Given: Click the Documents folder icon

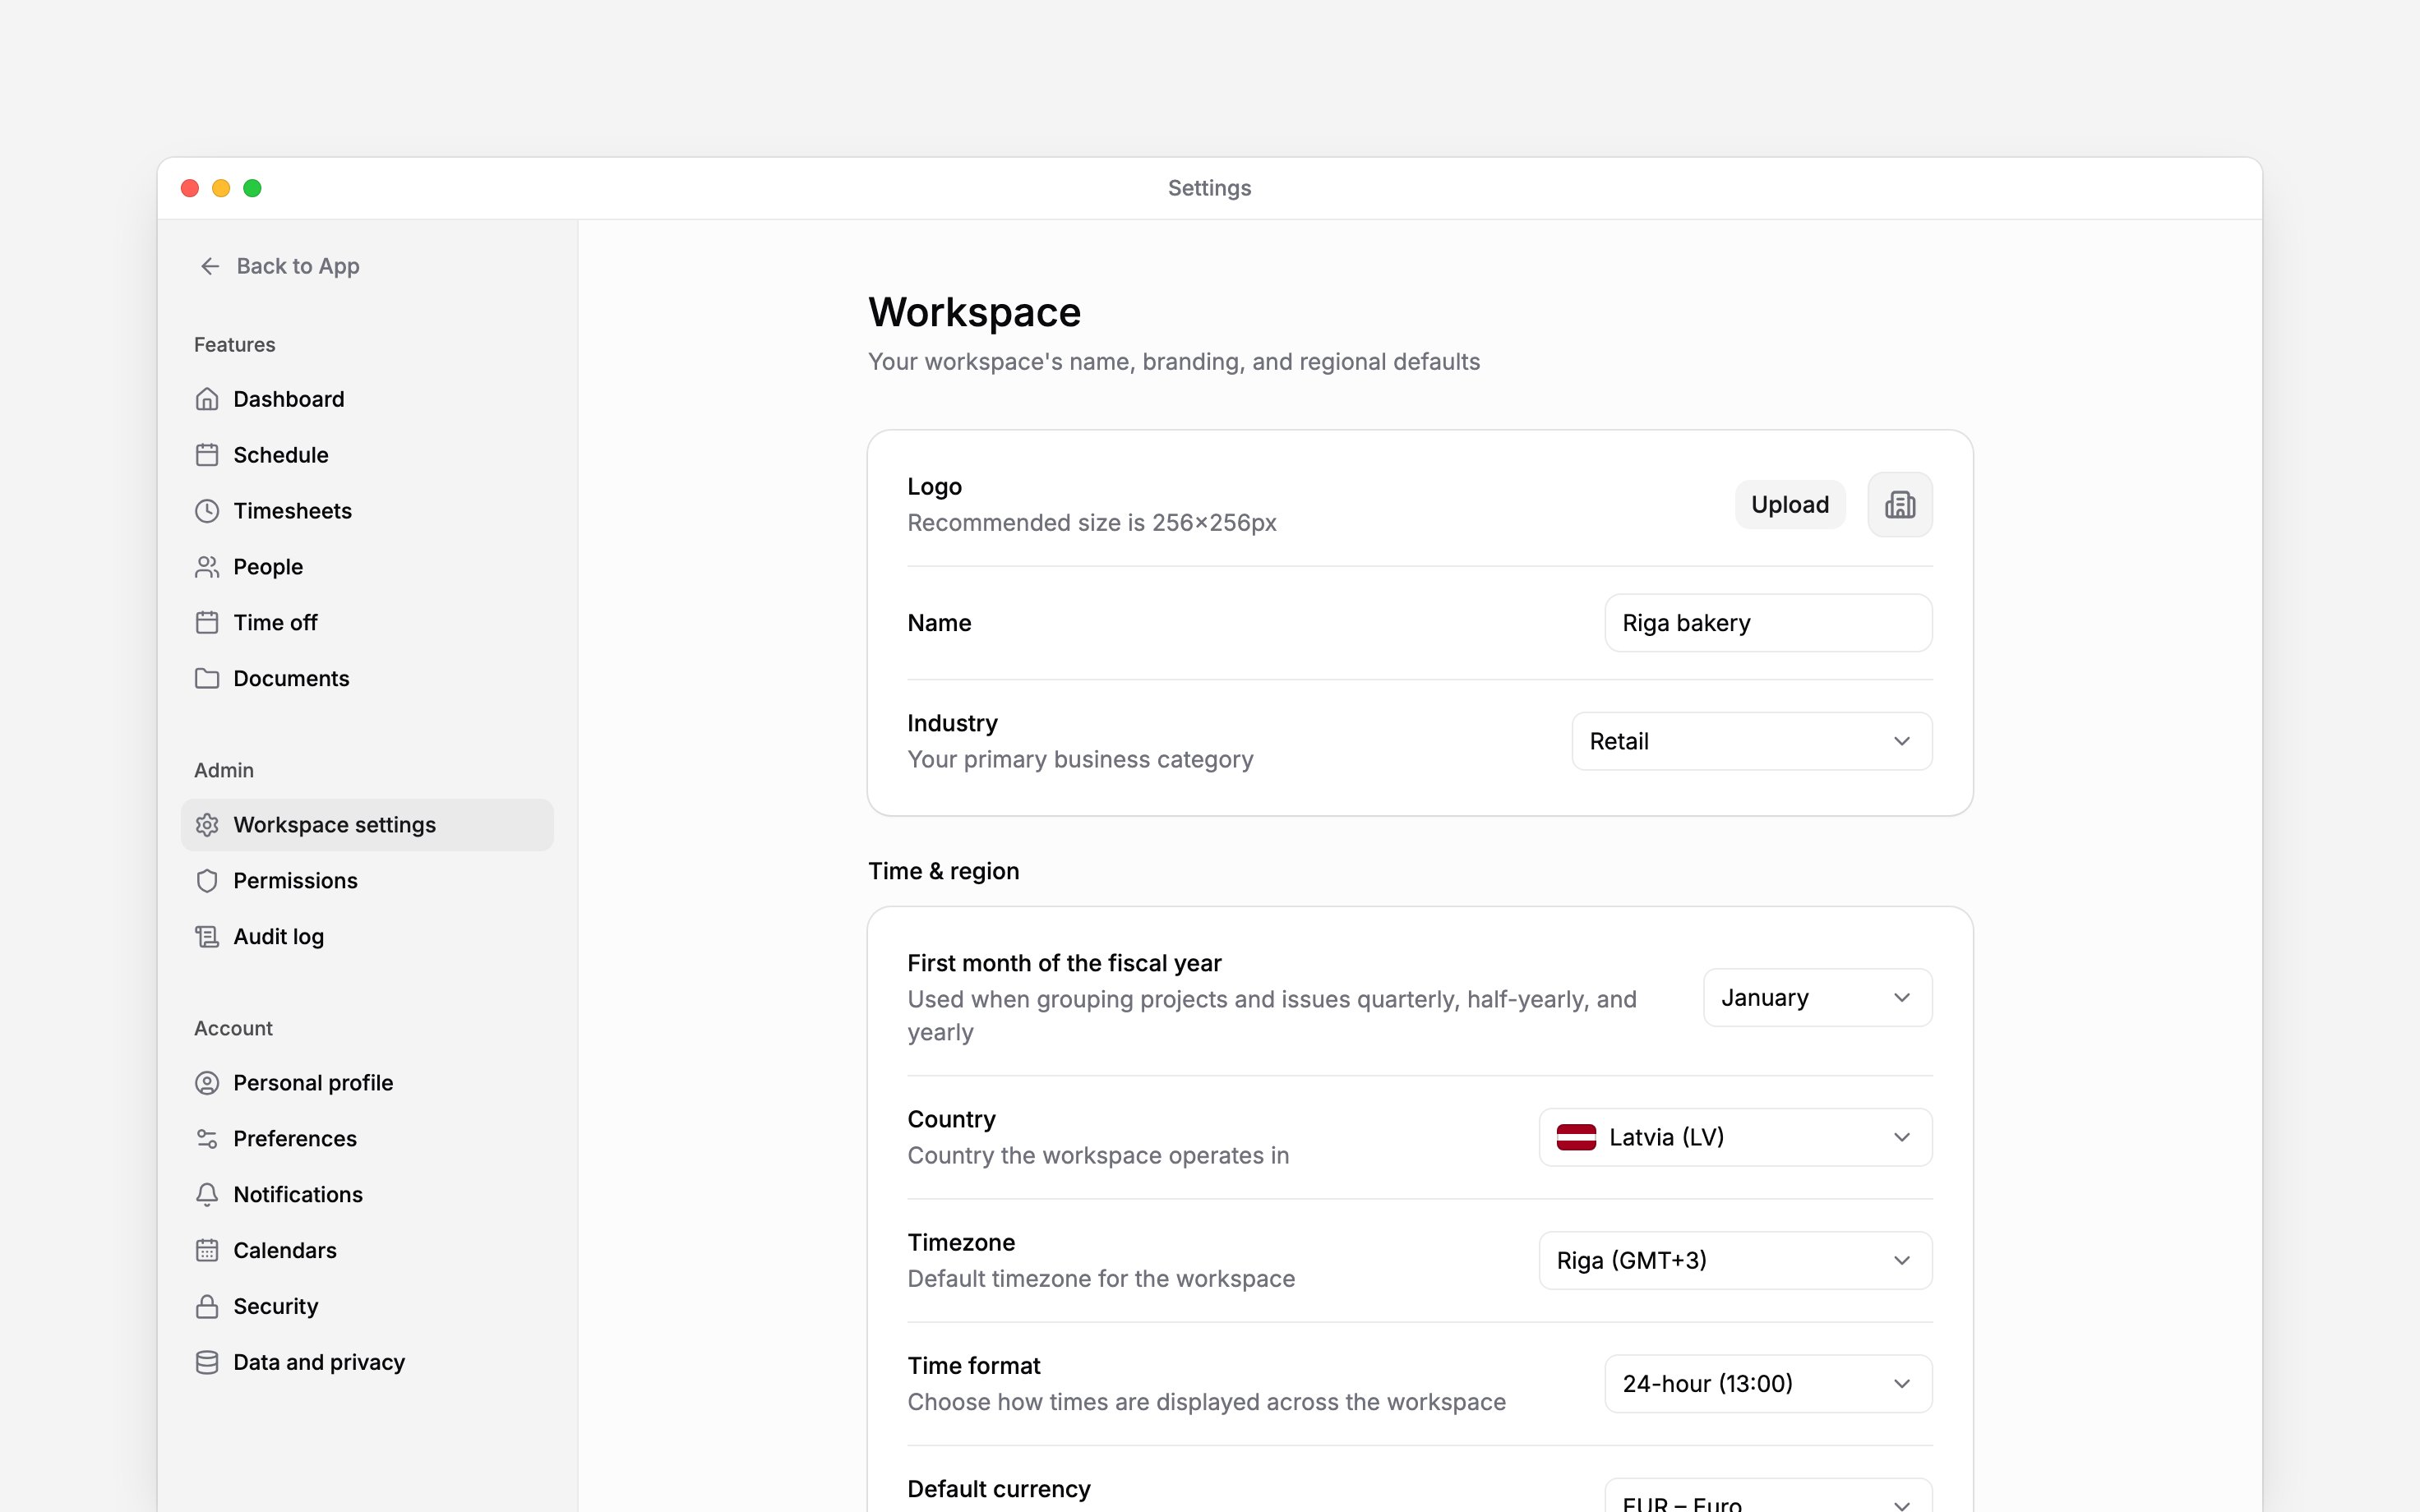Looking at the screenshot, I should (x=207, y=679).
